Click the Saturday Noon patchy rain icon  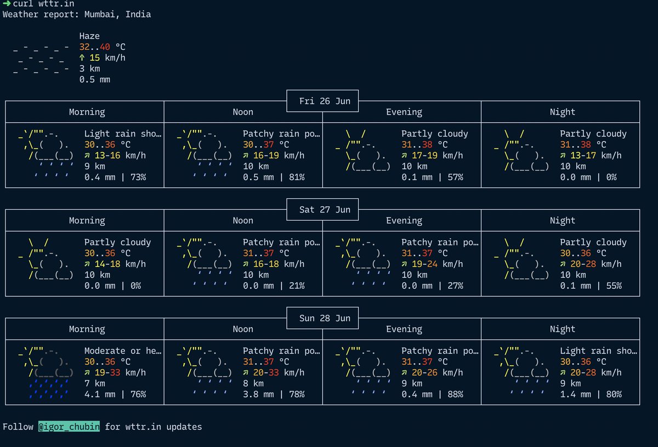click(x=205, y=263)
